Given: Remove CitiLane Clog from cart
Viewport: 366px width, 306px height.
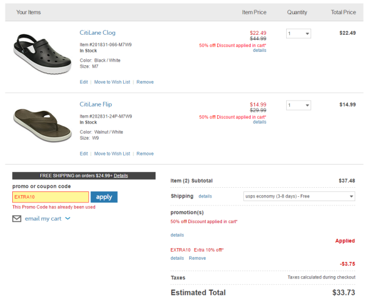Looking at the screenshot, I should pos(145,82).
